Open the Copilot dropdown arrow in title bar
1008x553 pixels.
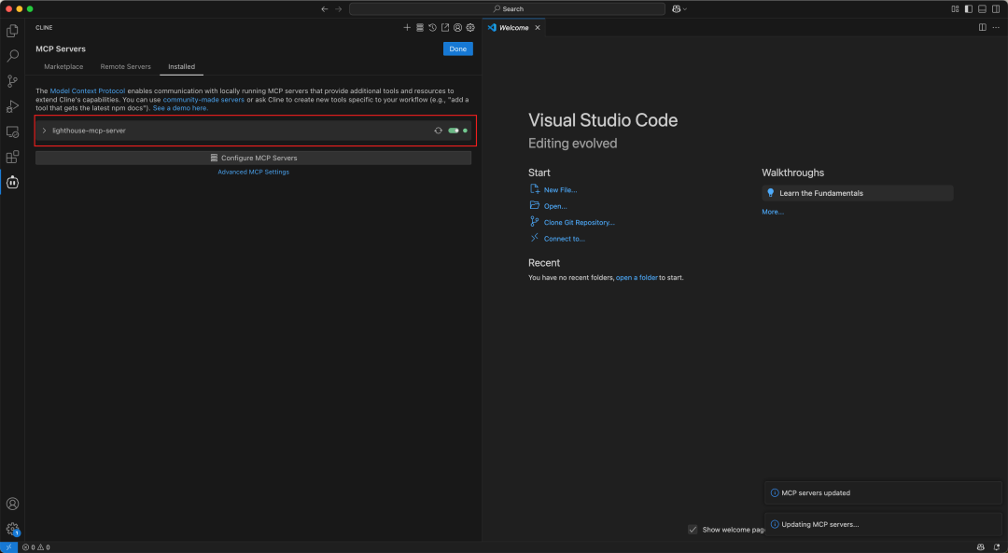tap(685, 9)
